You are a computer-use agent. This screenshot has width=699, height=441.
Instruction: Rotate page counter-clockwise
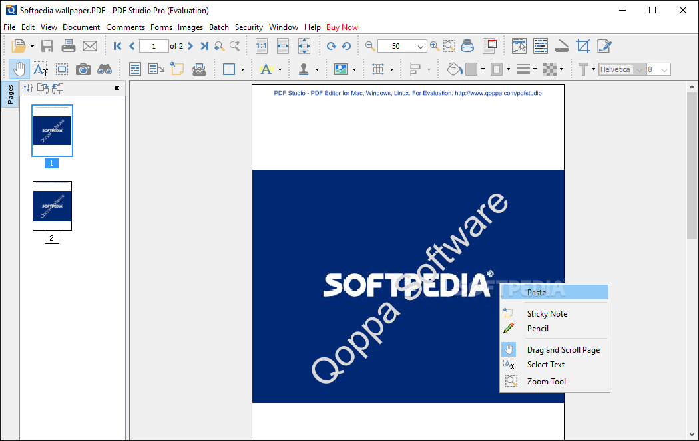click(346, 46)
